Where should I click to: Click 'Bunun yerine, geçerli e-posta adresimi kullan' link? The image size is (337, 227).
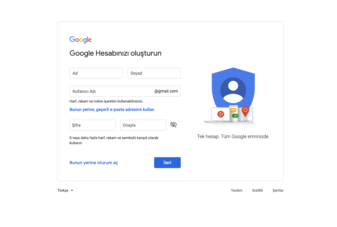[112, 110]
